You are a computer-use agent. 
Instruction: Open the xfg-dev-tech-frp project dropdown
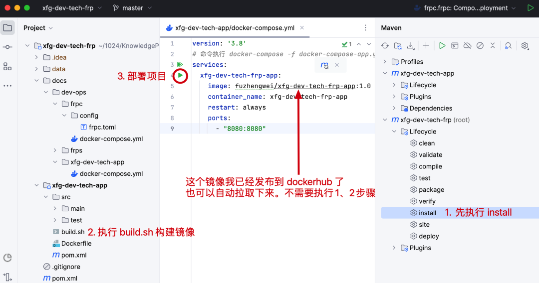[x=72, y=8]
